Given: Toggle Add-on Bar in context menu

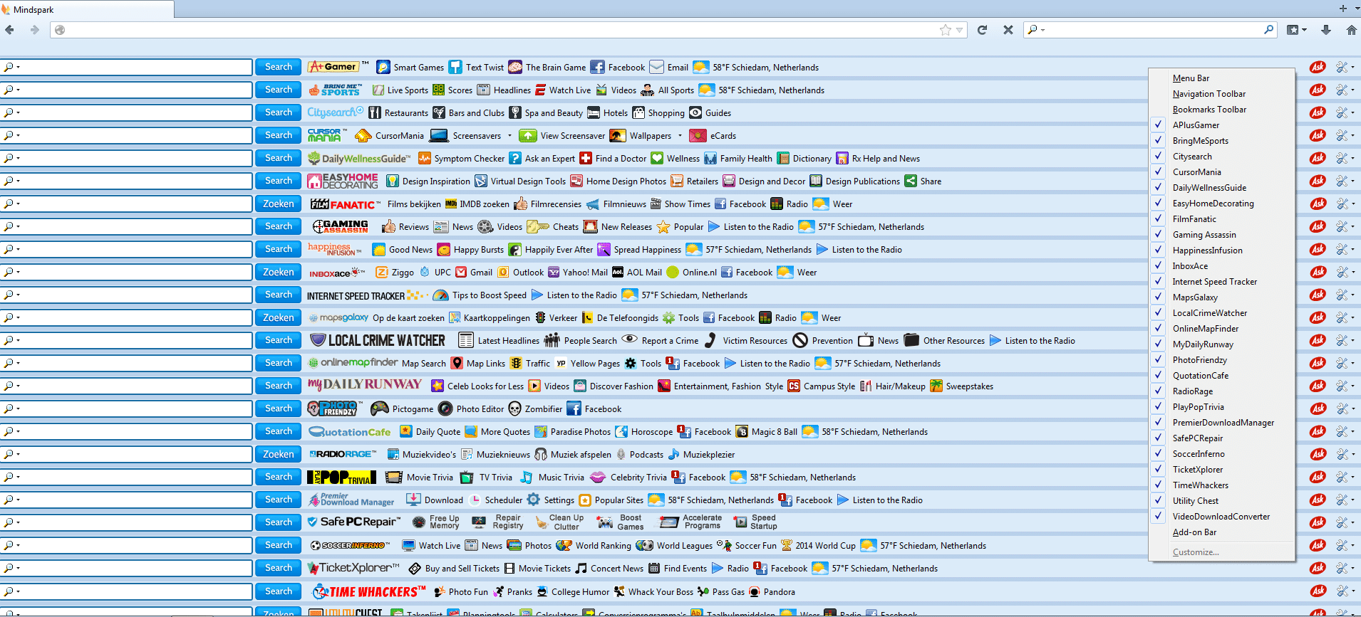Looking at the screenshot, I should 1194,532.
